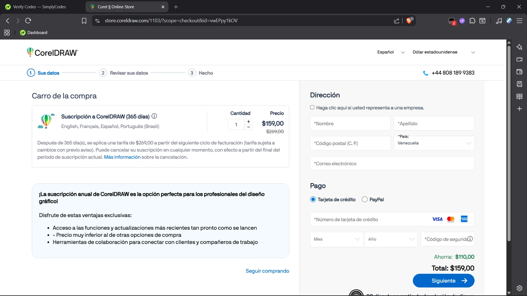Viewport: 527px width, 296px height.
Task: Check the company representative checkbox
Action: coord(312,107)
